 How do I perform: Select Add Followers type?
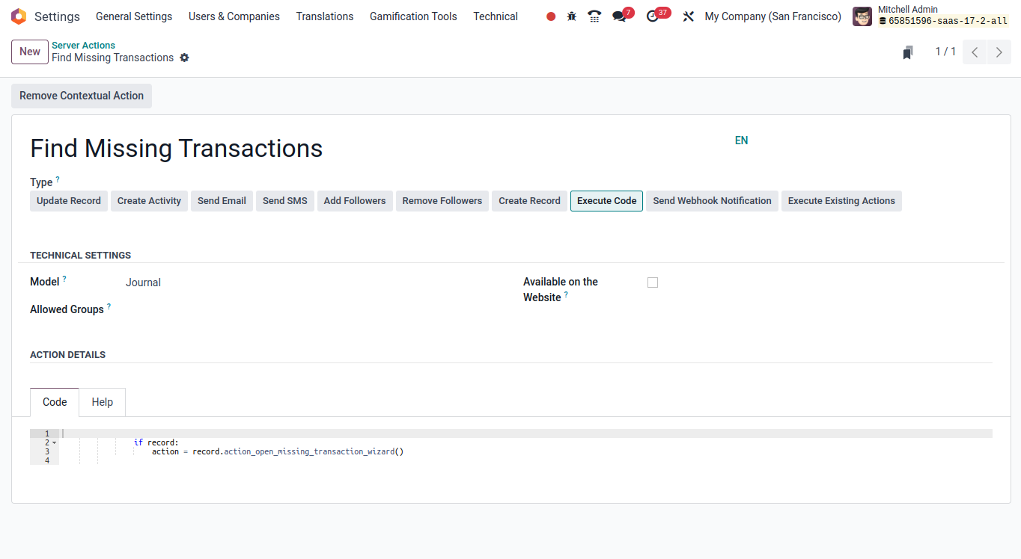tap(355, 201)
